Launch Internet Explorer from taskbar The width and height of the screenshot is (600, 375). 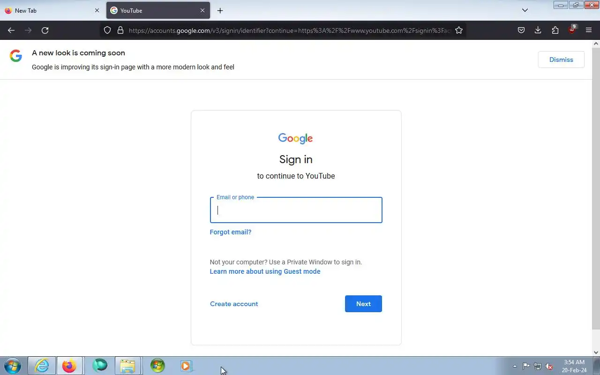[x=42, y=366]
